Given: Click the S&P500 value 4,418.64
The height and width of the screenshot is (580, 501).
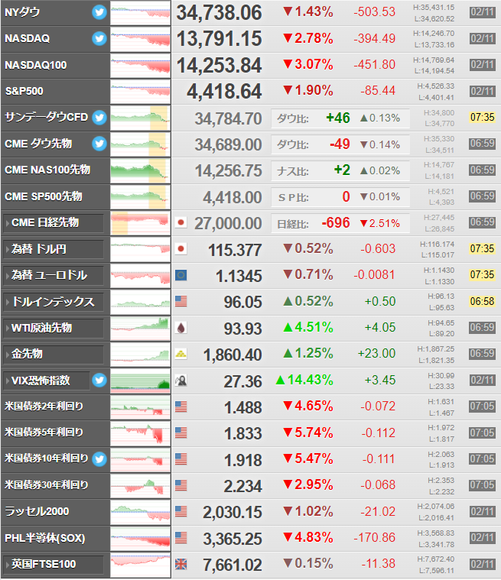Looking at the screenshot, I should (224, 92).
